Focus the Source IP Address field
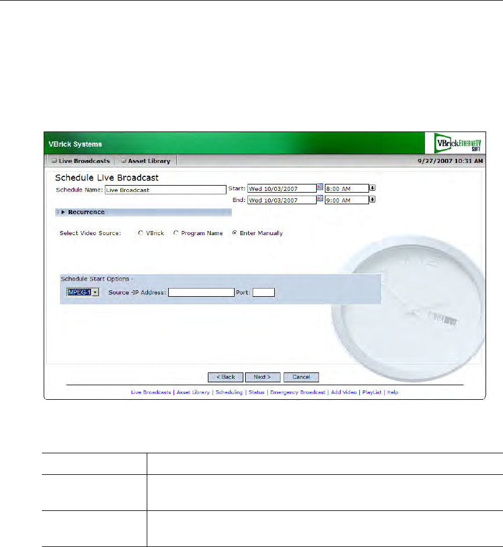 pyautogui.click(x=201, y=292)
